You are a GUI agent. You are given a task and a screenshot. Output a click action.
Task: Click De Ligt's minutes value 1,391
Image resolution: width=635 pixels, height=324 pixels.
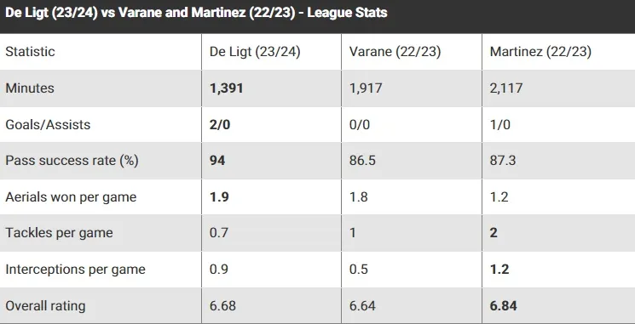click(227, 88)
